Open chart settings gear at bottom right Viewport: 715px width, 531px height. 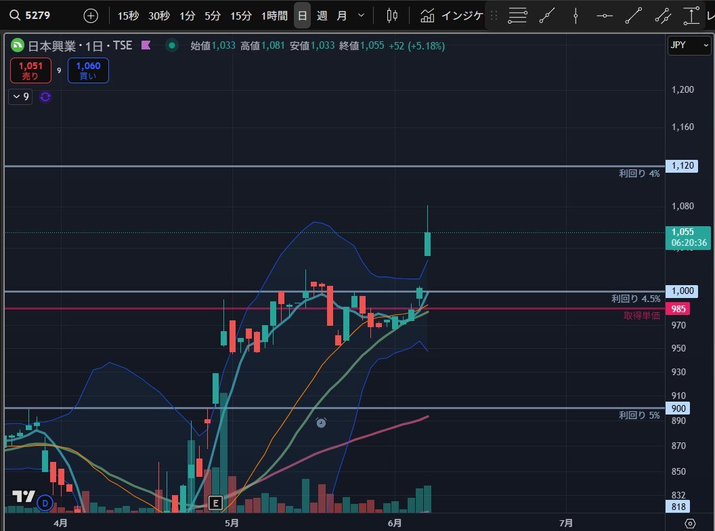pos(690,524)
